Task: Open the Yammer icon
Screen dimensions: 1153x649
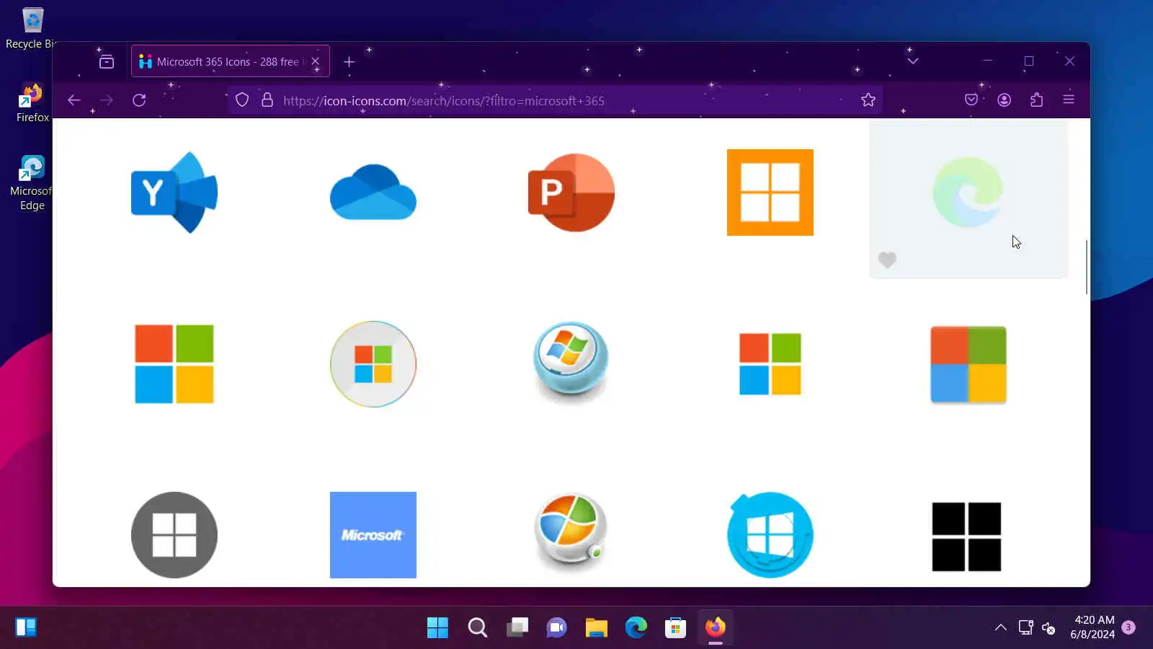Action: click(174, 193)
